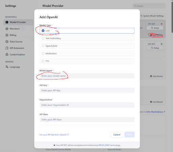Click the API Key input field
173x152 pixels.
pos(87,91)
